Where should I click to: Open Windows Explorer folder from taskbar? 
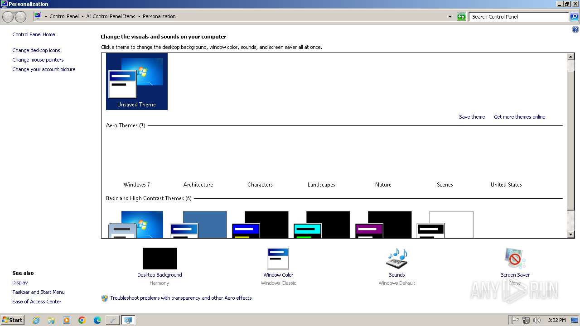(x=51, y=320)
